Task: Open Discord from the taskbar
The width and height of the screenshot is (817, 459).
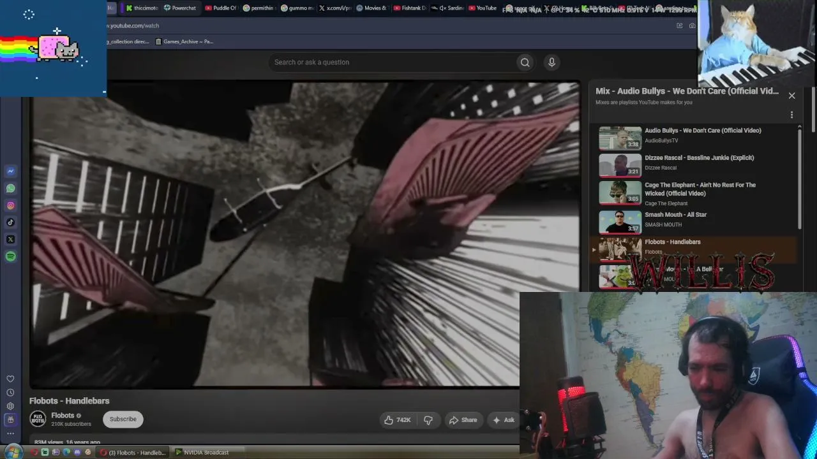Action: pos(77,453)
